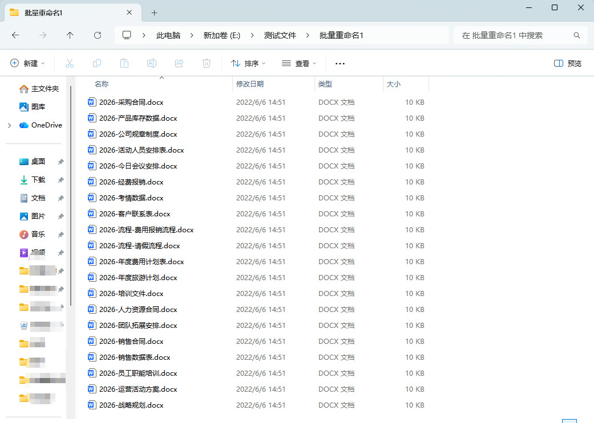Image resolution: width=594 pixels, height=423 pixels.
Task: Select file 2026-流程-费用报销流程.docx
Action: point(147,229)
